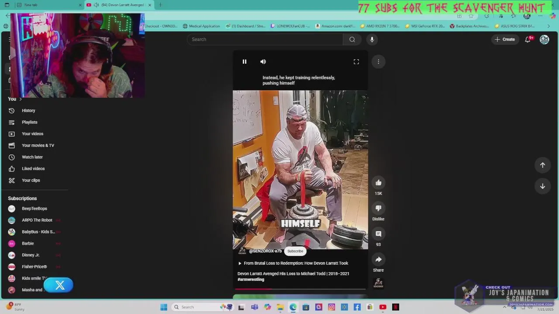Open the Amazon.com darkFl... bookmark
Viewport: 559px width, 314px height.
[335, 26]
